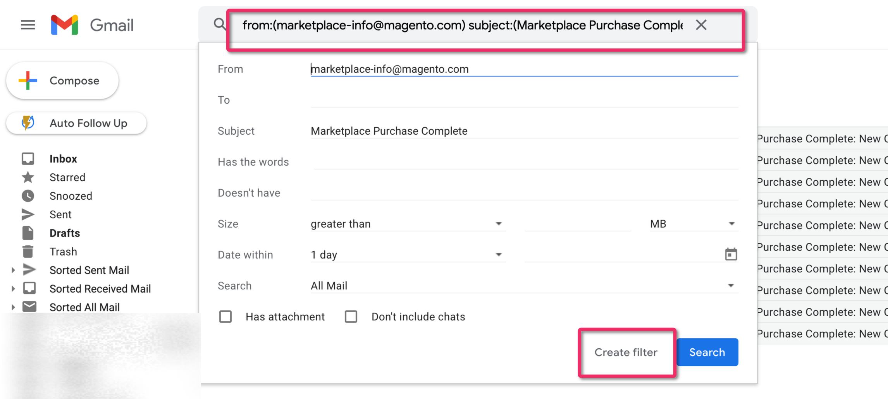The height and width of the screenshot is (399, 888).
Task: Expand the Sorted Sent Mail label
Action: click(13, 270)
